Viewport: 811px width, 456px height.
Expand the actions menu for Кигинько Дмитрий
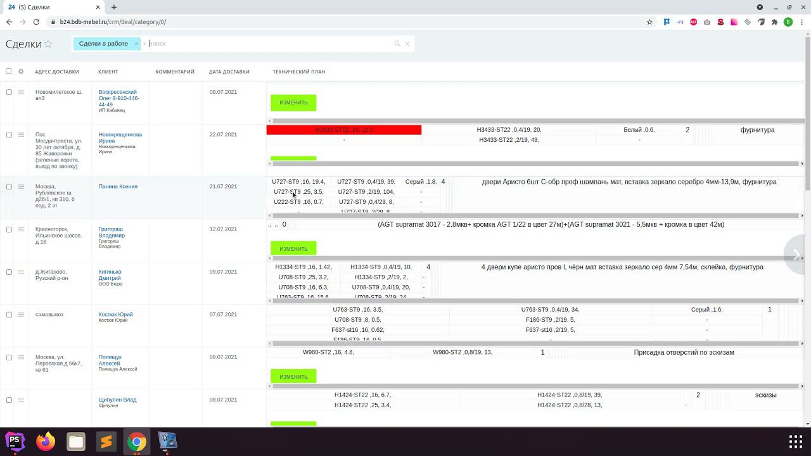point(21,272)
